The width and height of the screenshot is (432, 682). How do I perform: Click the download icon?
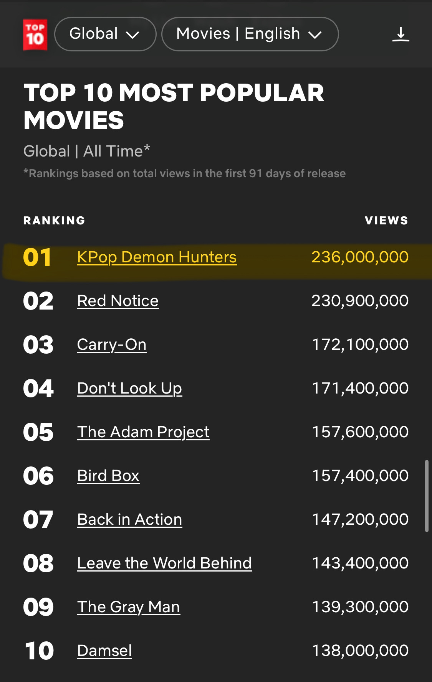[x=401, y=35]
